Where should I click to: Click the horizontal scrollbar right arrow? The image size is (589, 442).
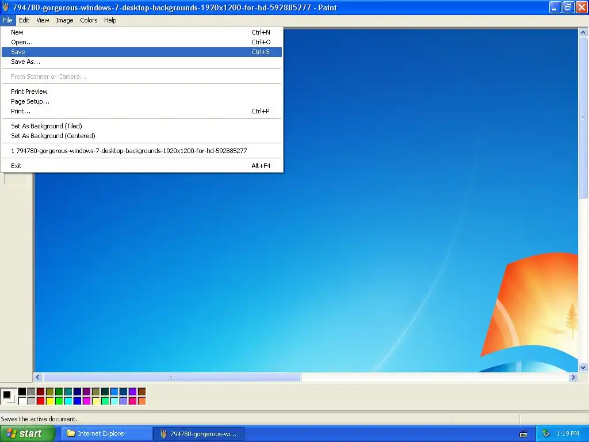(x=573, y=377)
